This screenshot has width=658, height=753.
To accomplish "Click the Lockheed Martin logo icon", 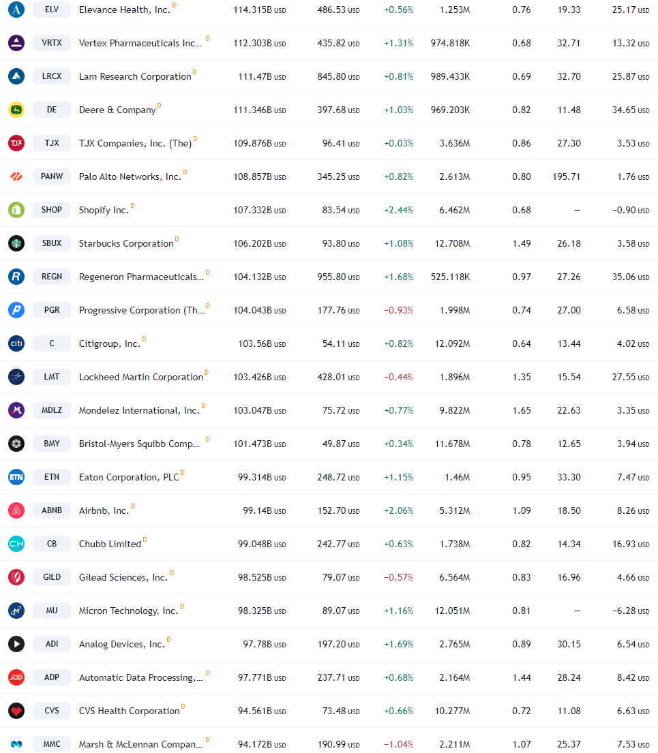I will pyautogui.click(x=16, y=376).
